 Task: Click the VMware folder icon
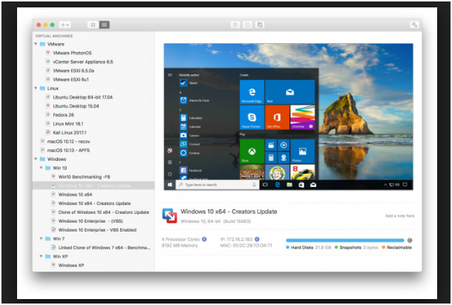42,44
